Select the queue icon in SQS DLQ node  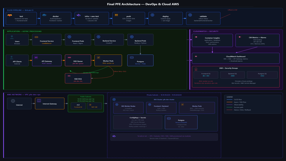tap(69, 76)
